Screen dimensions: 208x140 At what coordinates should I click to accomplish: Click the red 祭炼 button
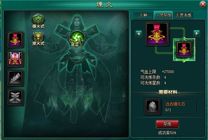click(x=167, y=124)
